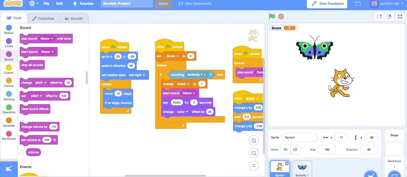407x177 pixels.
Task: Open space key dropdown in when-pressed block
Action: (x=252, y=98)
